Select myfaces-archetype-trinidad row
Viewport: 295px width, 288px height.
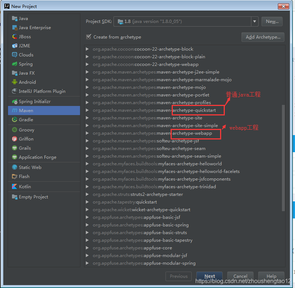pos(184,187)
